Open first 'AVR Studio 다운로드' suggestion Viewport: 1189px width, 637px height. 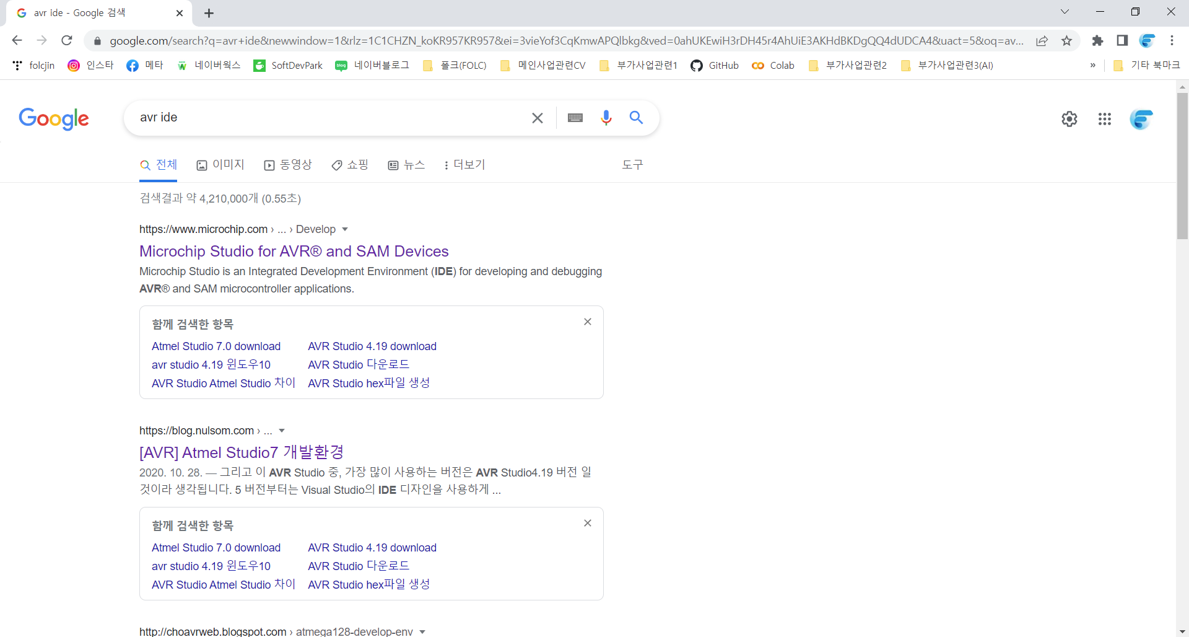(359, 365)
